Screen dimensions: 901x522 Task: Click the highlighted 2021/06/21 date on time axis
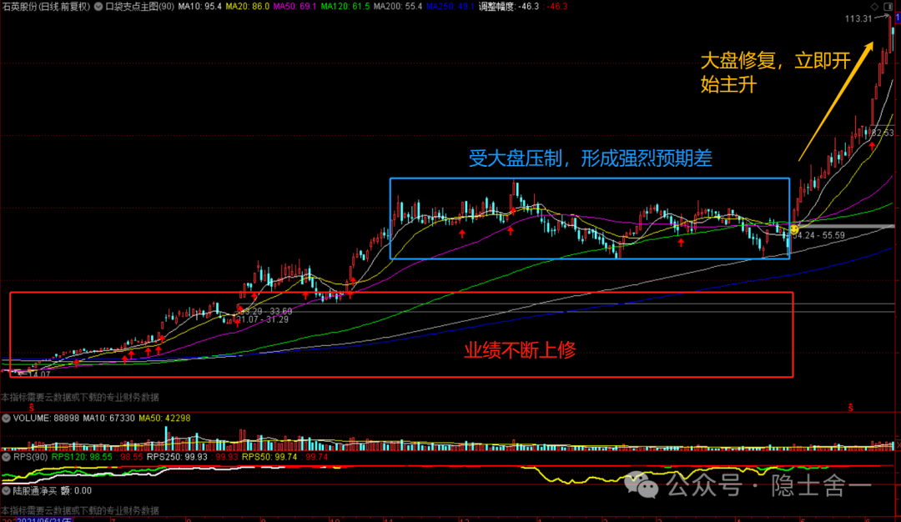[43, 519]
